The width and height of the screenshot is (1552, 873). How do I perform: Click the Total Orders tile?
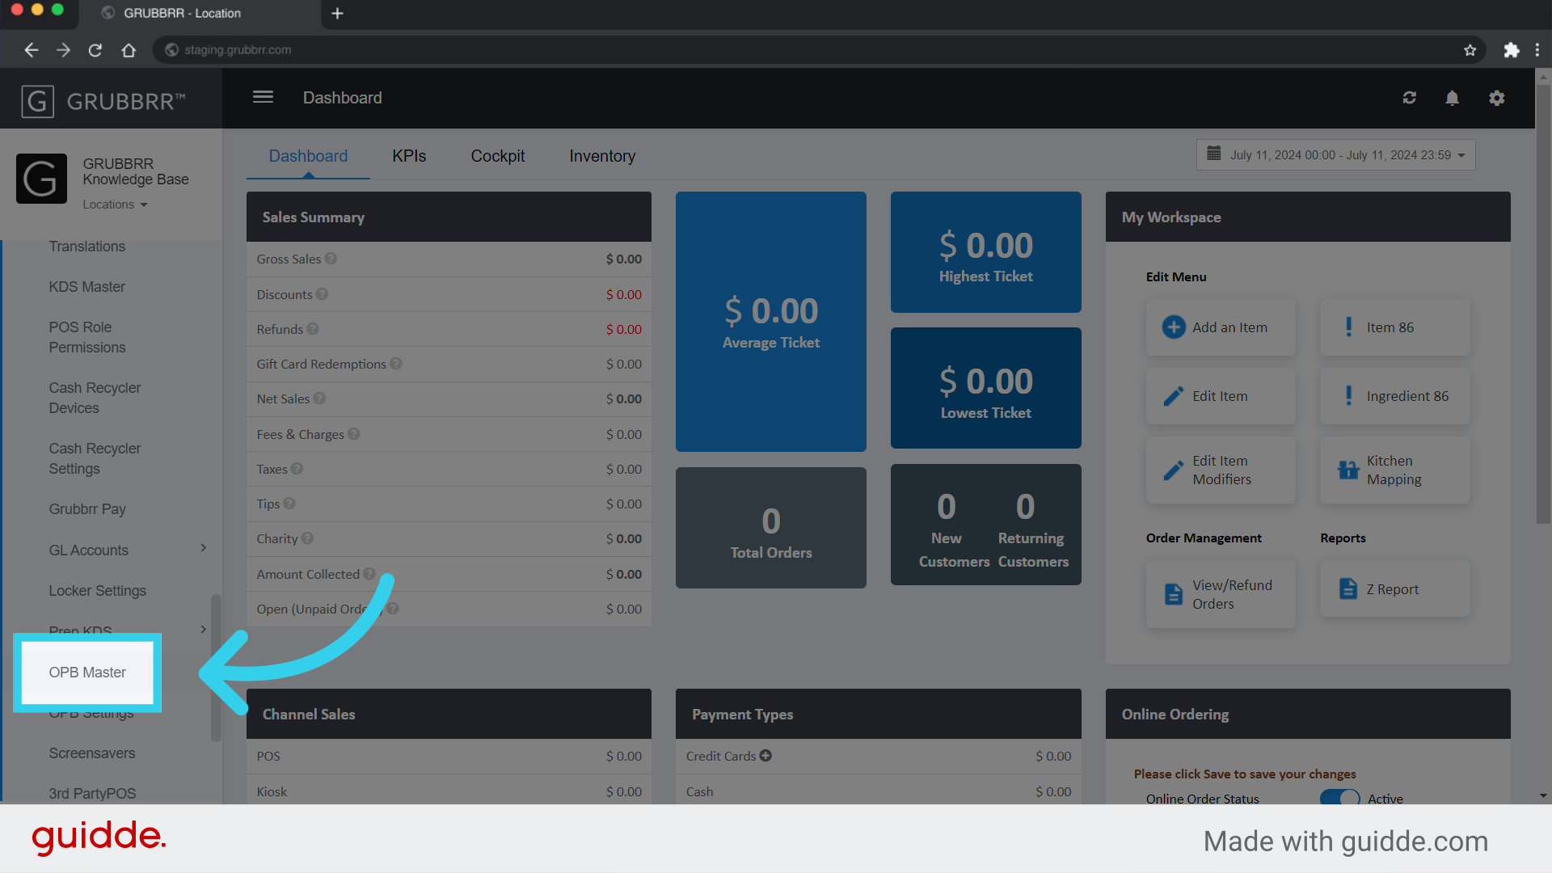tap(771, 528)
